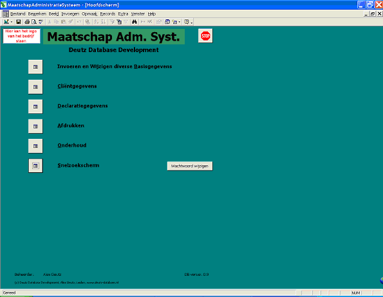383x297 pixels.
Task: Click the Sort Ascending icon
Action: [97, 22]
